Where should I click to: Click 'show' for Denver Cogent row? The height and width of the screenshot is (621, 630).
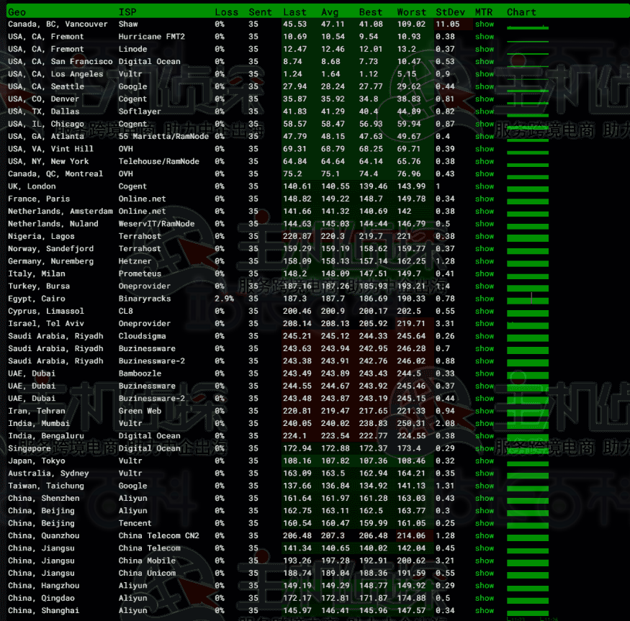(x=484, y=99)
